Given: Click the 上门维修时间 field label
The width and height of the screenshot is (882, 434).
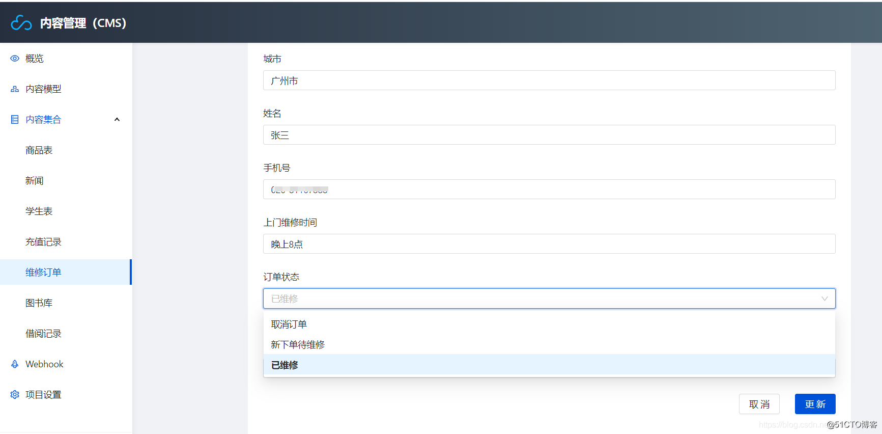Looking at the screenshot, I should 290,223.
